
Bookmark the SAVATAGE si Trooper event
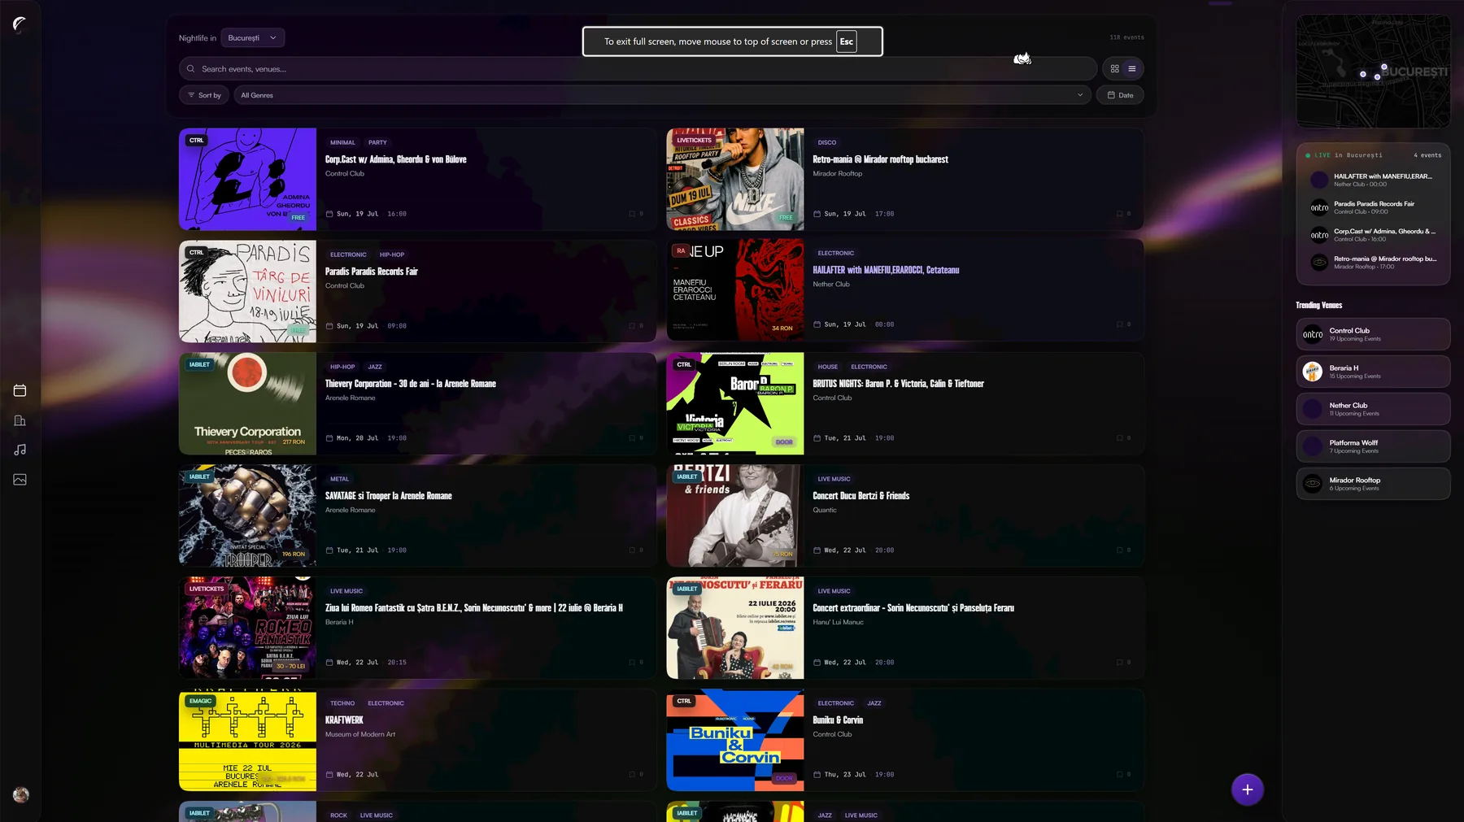635,550
